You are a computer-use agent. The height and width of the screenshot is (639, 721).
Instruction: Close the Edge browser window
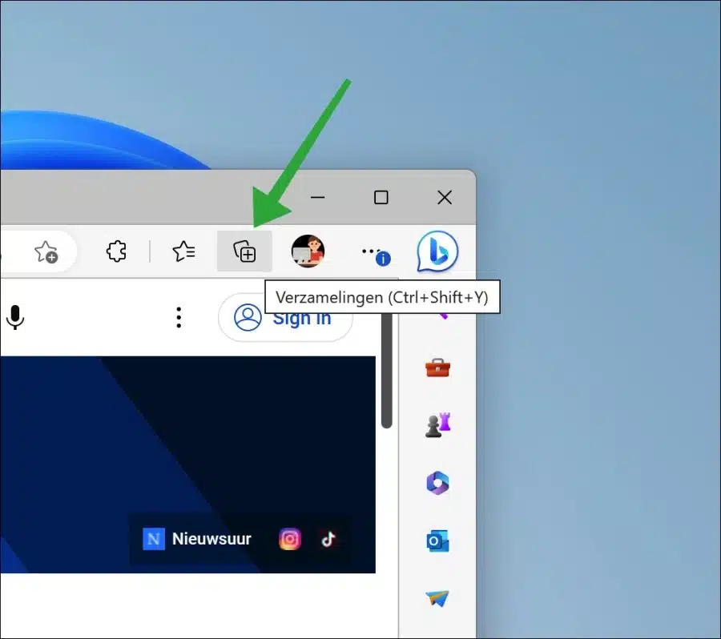[x=445, y=198]
